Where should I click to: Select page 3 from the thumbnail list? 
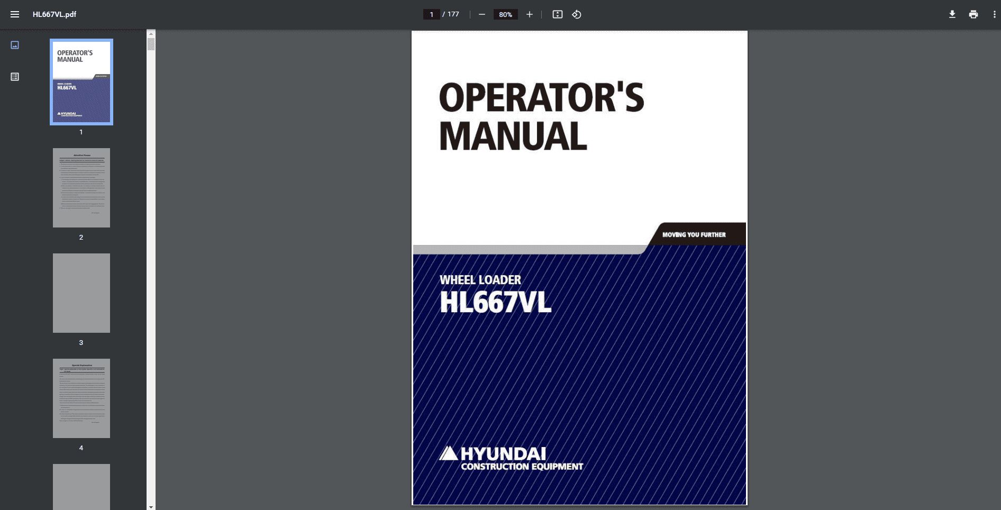coord(81,293)
